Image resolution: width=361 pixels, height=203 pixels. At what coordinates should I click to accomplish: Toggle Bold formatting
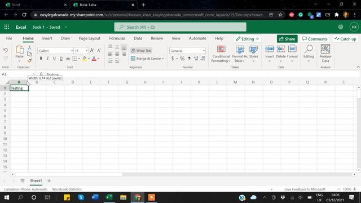point(41,59)
